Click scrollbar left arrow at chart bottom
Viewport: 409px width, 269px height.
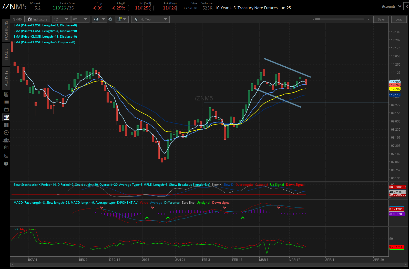(x=12, y=264)
